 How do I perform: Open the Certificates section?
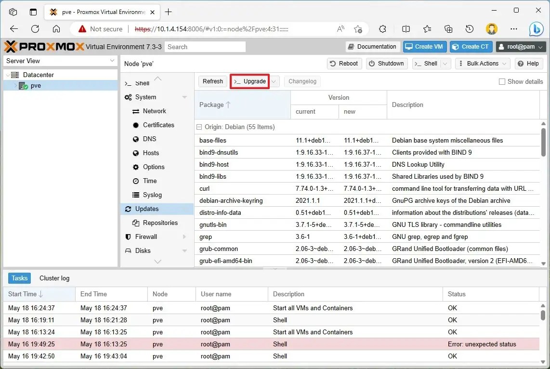[x=158, y=125]
